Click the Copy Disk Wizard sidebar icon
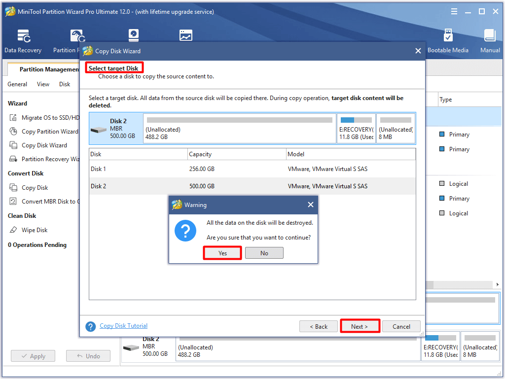 click(13, 145)
